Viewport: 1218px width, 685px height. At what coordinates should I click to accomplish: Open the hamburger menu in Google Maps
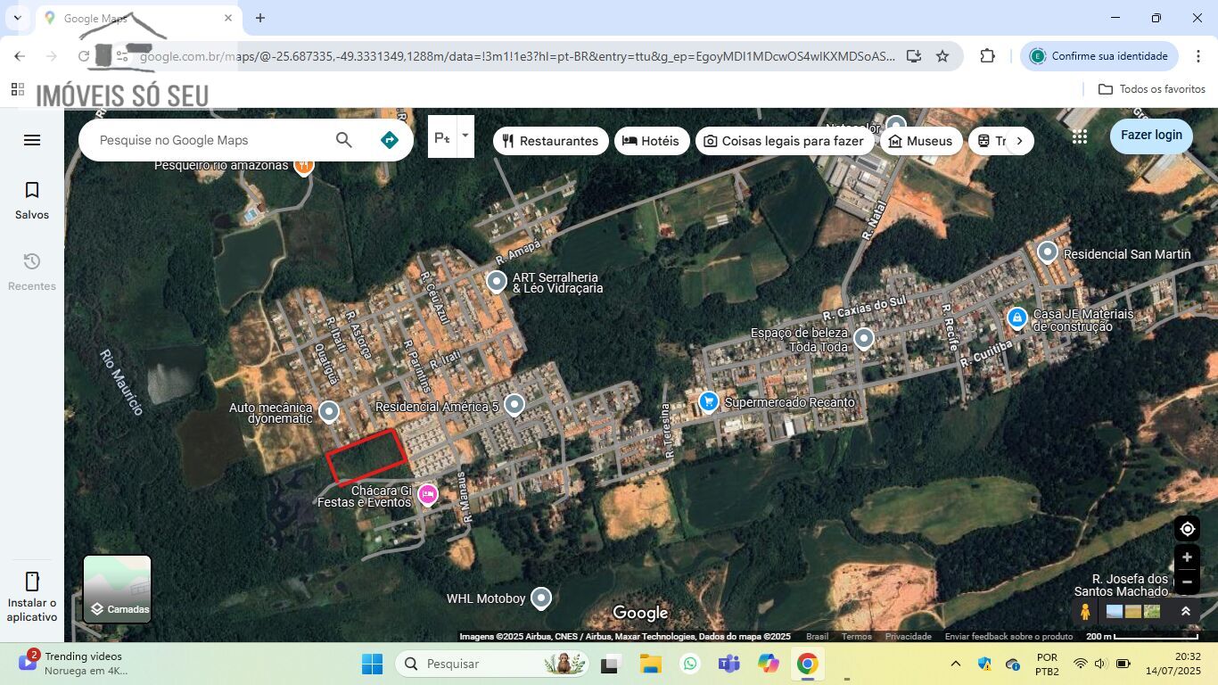point(32,140)
